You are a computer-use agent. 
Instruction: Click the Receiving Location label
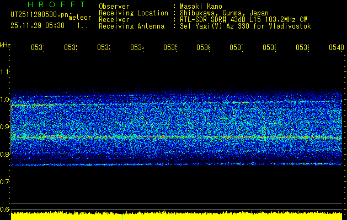(x=134, y=13)
